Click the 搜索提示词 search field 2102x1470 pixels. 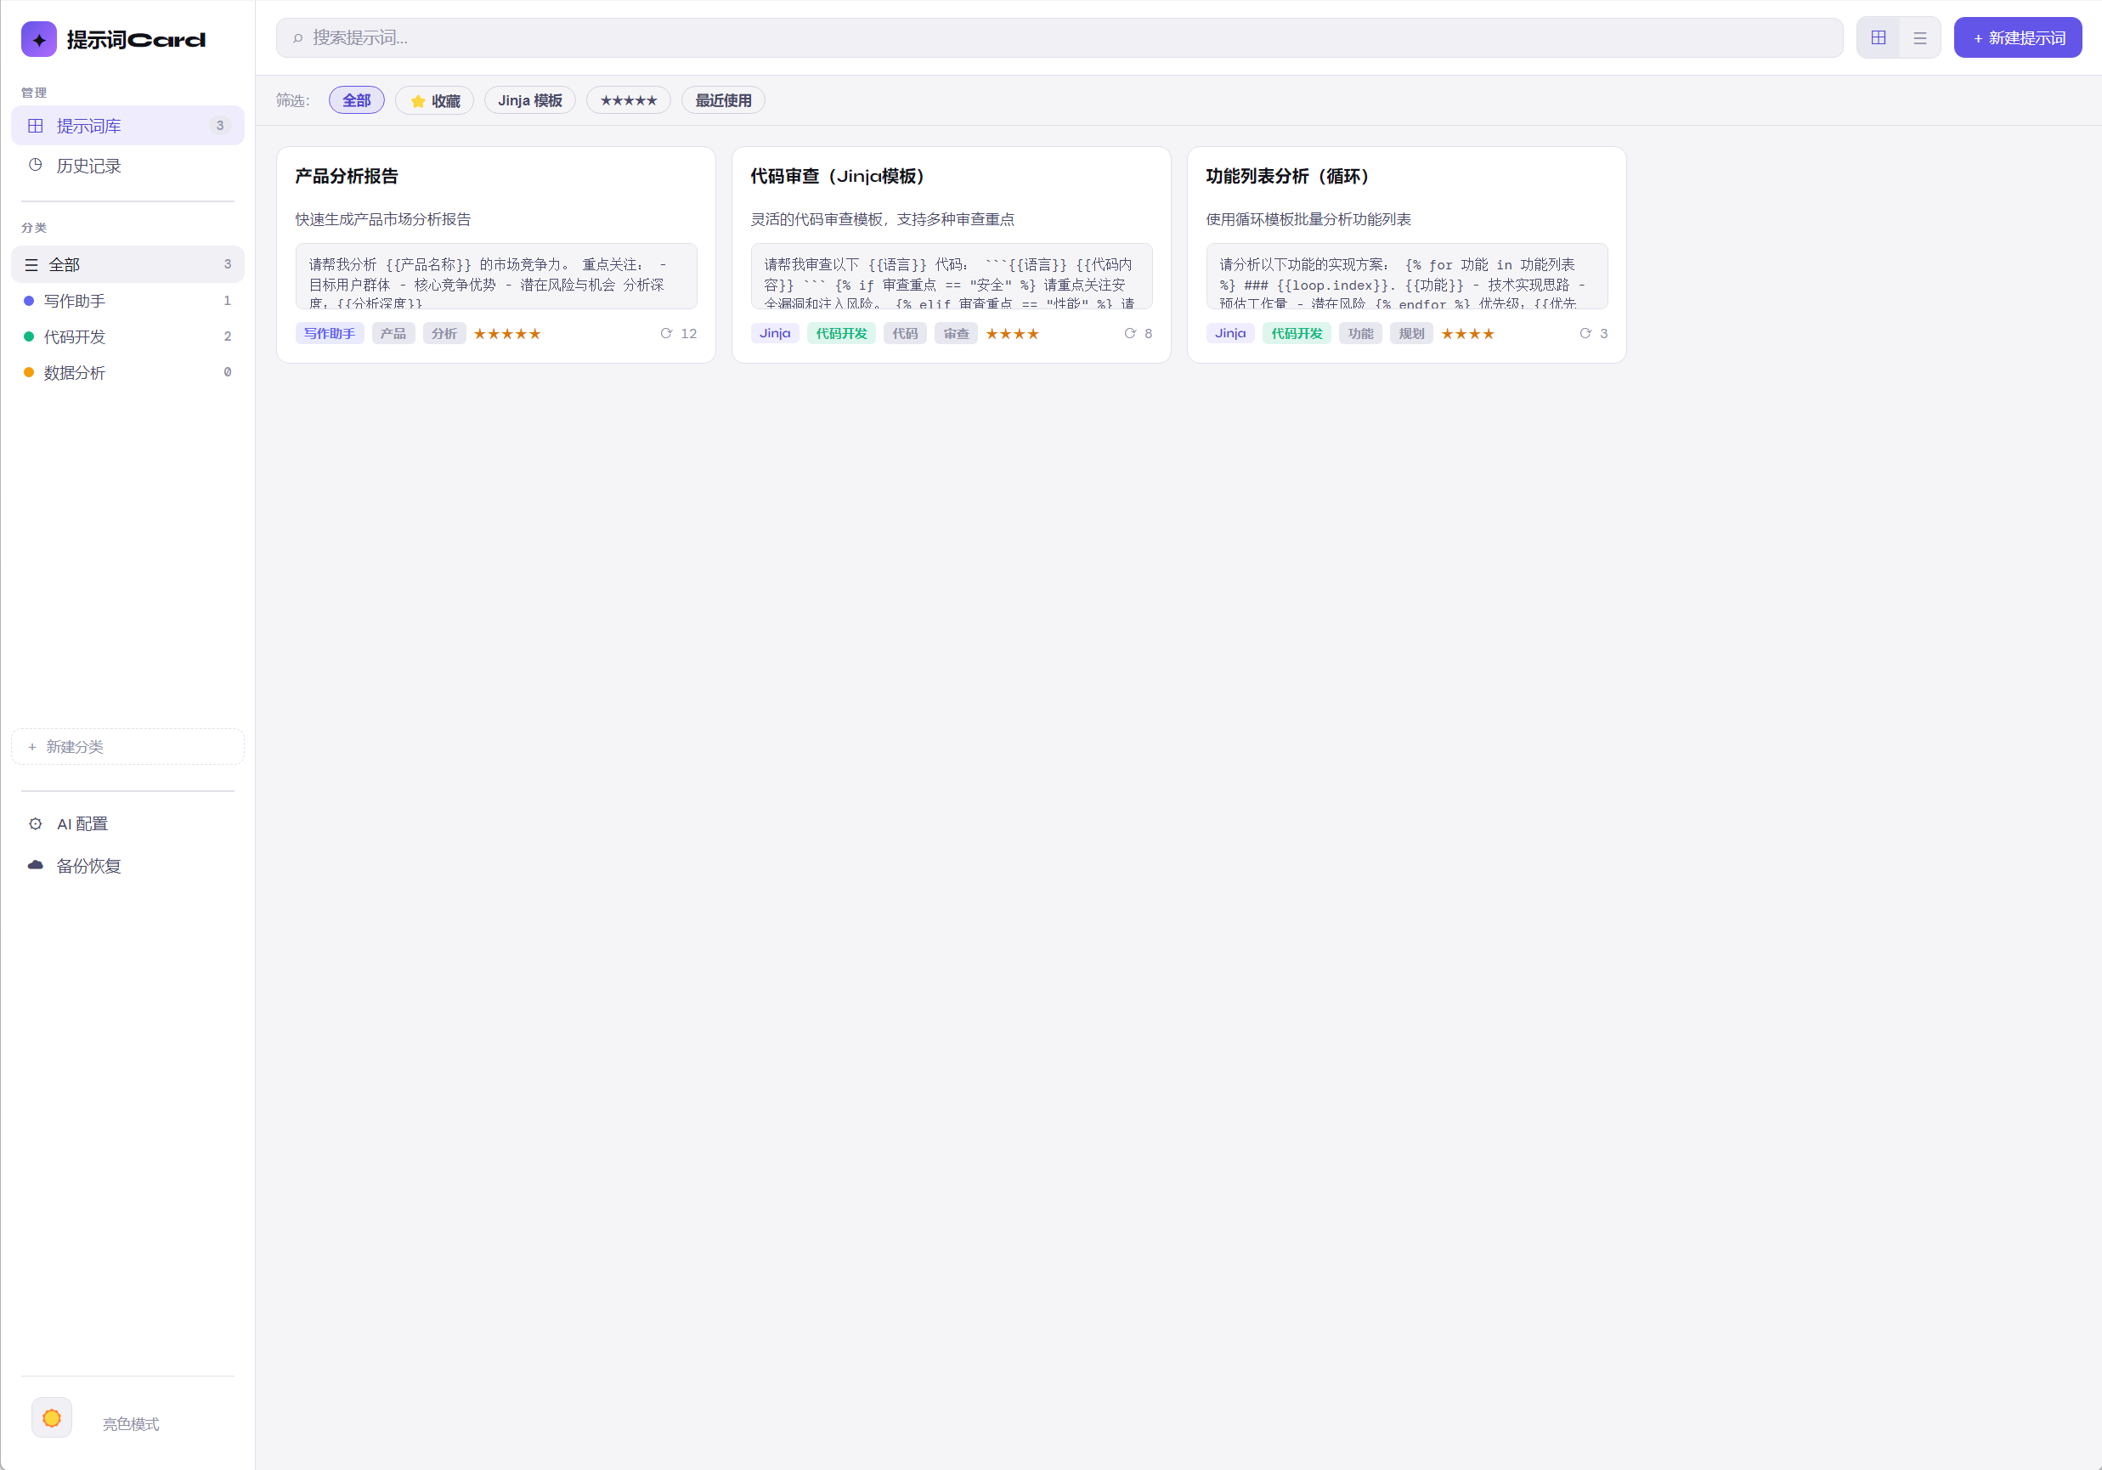tap(1059, 37)
